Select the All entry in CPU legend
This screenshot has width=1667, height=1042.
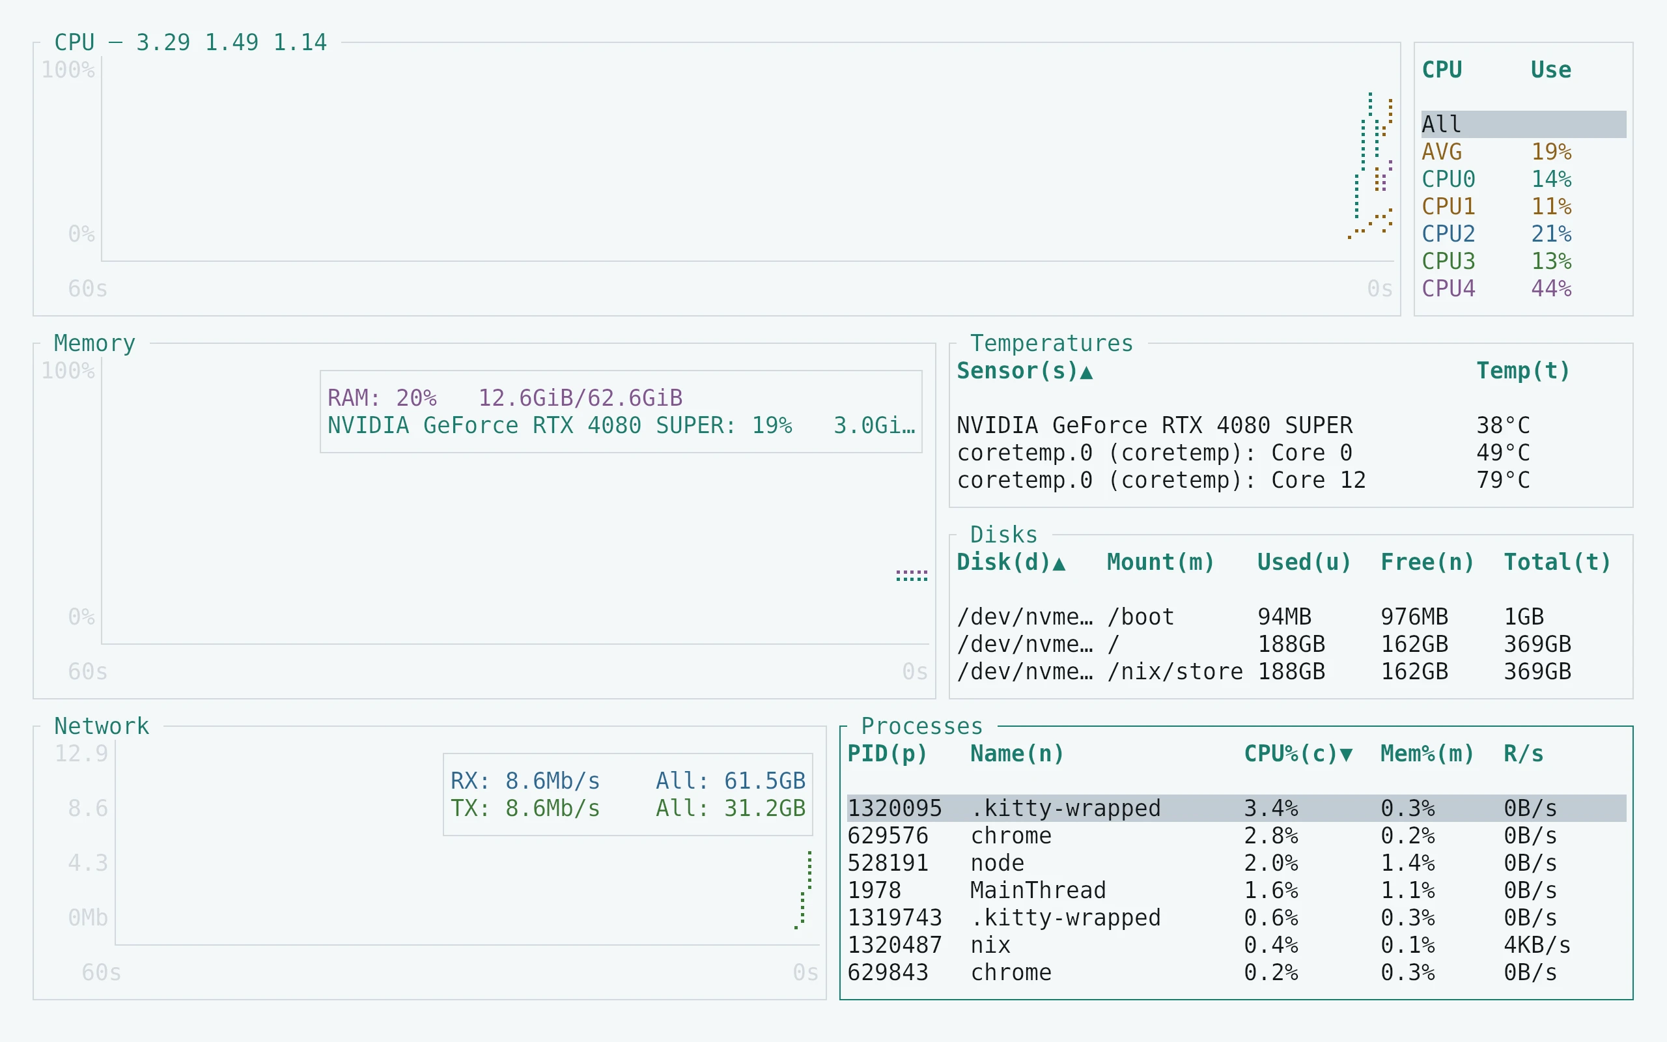point(1523,124)
